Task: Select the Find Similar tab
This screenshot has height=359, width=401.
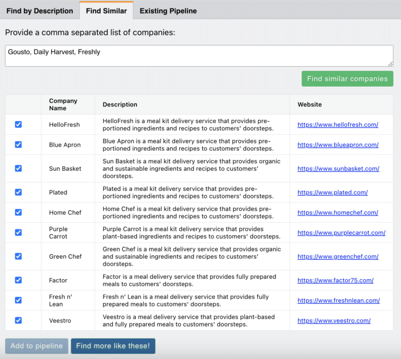Action: 106,10
